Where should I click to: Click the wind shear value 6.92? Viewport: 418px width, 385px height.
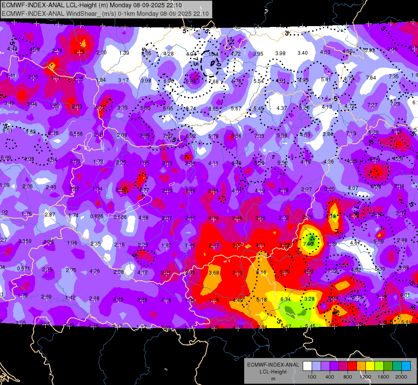(x=191, y=136)
